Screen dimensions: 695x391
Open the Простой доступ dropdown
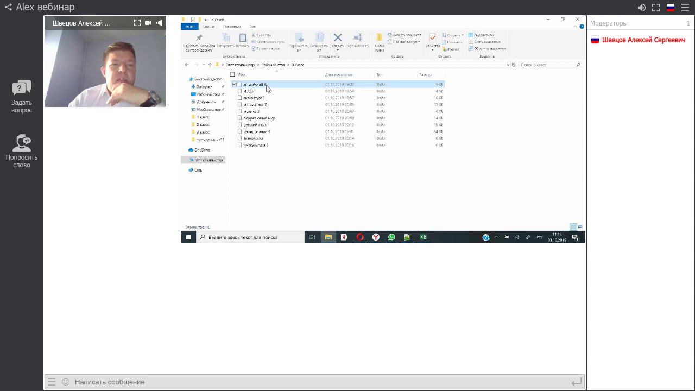[404, 42]
